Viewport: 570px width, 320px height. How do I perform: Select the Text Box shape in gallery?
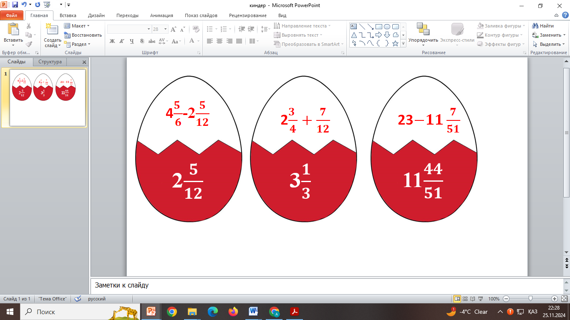pyautogui.click(x=354, y=26)
